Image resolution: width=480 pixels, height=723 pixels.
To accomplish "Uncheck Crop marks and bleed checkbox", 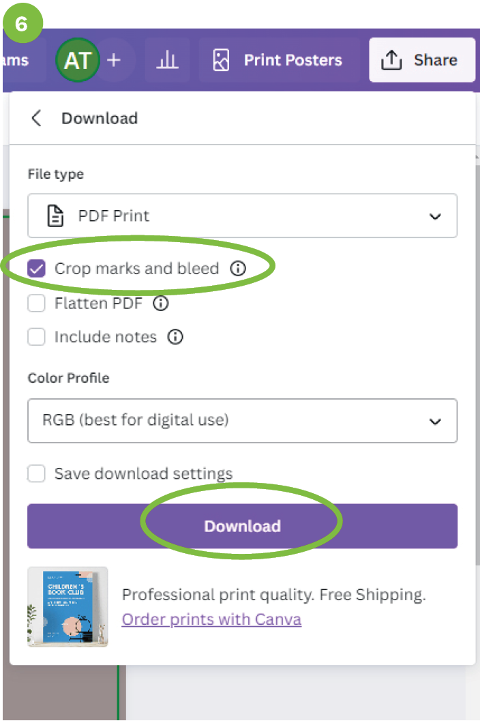I will 36,269.
